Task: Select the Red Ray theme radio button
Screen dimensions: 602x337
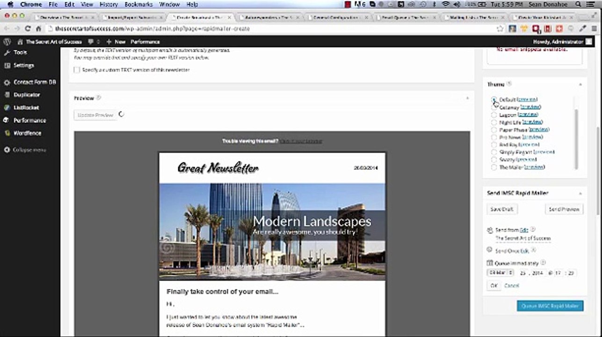Action: [x=494, y=145]
